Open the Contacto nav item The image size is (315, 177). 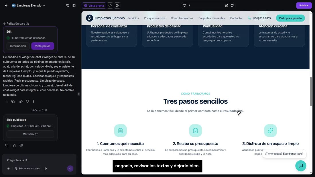236,18
